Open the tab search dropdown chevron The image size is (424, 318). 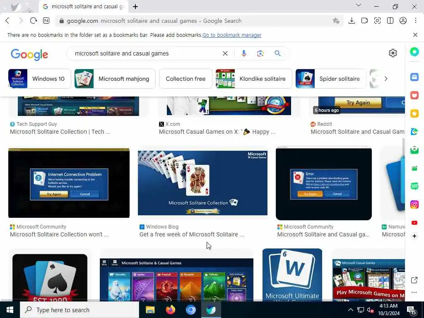click(359, 5)
